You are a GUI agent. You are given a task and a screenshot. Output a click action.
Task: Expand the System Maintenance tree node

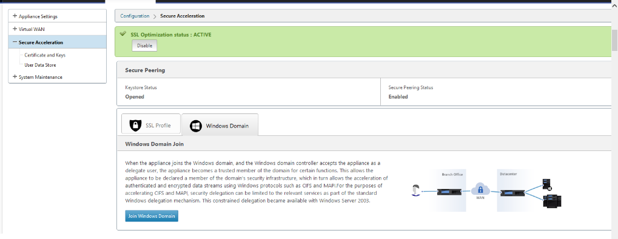coord(15,77)
